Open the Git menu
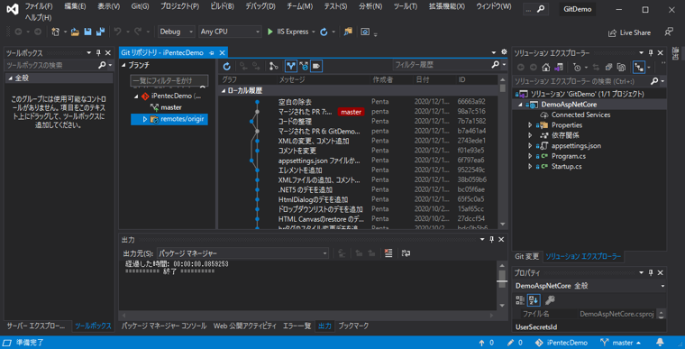This screenshot has width=685, height=349. click(x=140, y=6)
